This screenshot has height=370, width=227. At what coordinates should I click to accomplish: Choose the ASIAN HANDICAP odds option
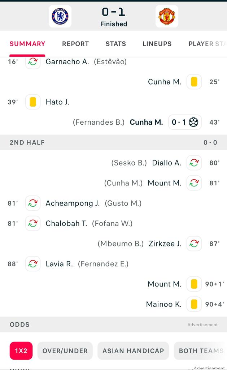[x=133, y=350]
